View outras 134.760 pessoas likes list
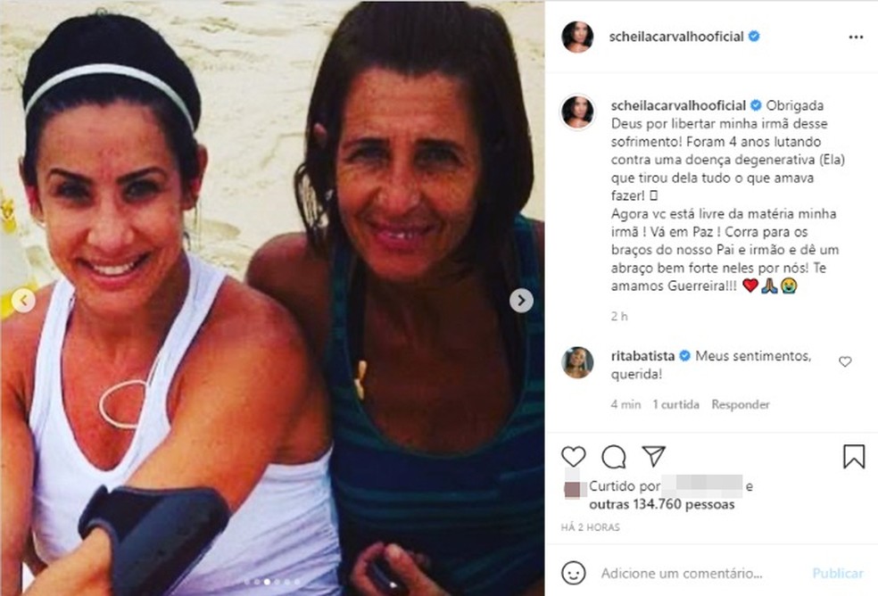 pyautogui.click(x=661, y=504)
